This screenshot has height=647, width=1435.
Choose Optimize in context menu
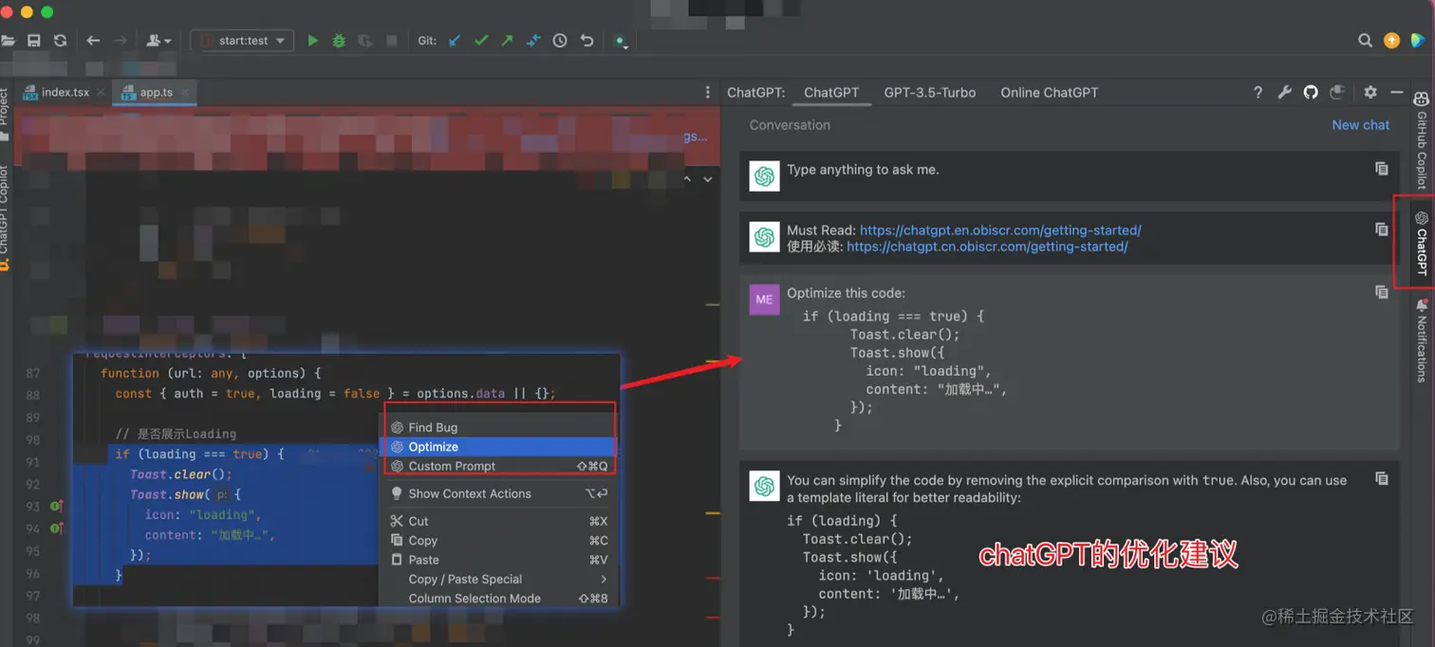(x=499, y=447)
